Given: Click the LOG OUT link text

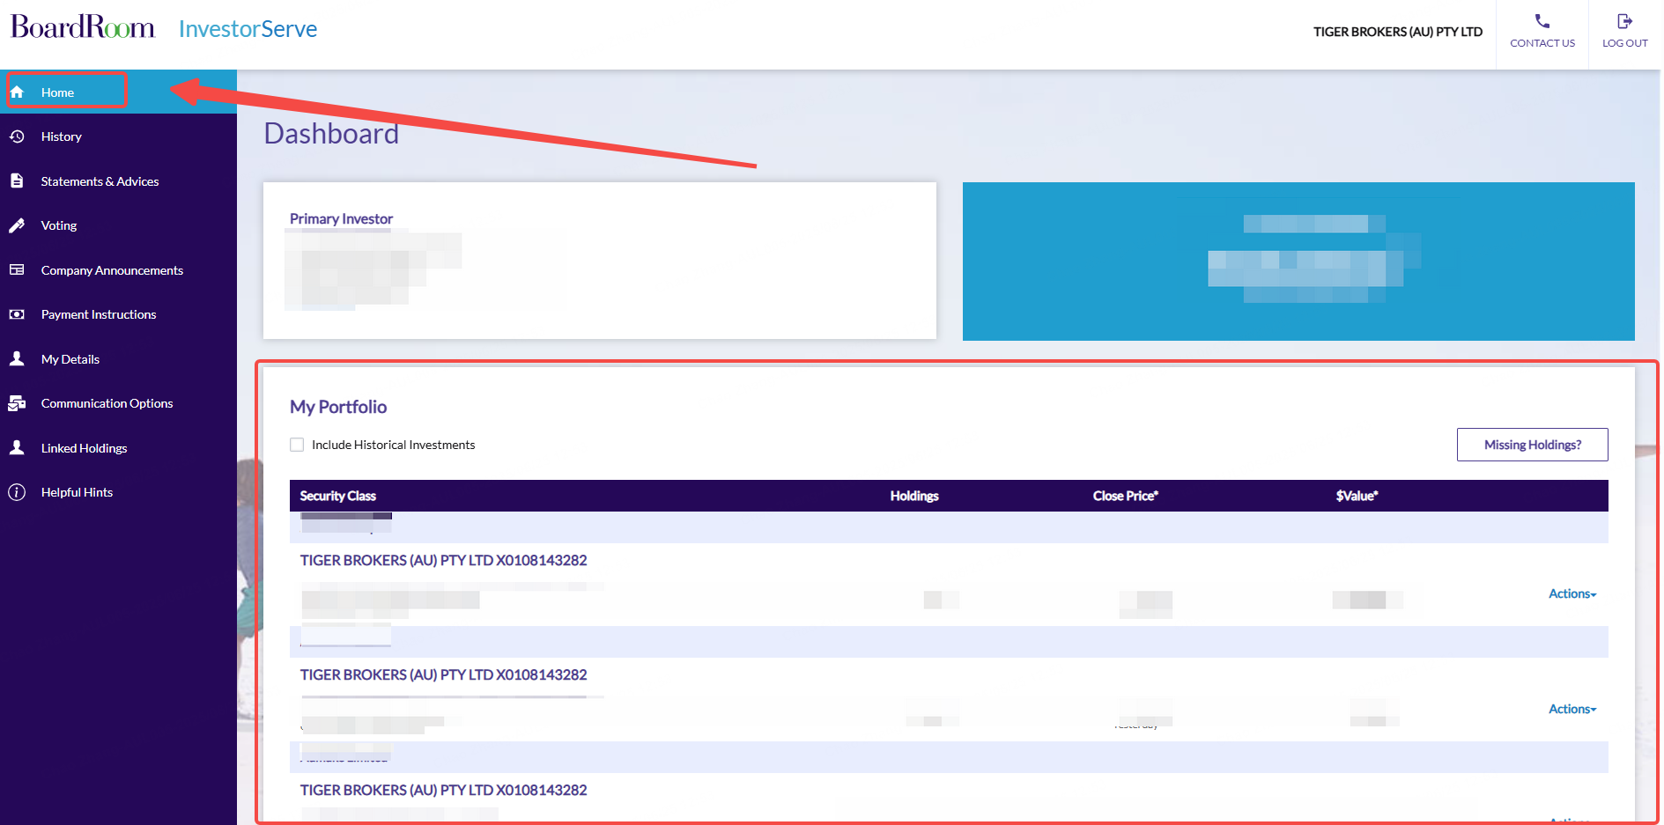Looking at the screenshot, I should point(1625,43).
